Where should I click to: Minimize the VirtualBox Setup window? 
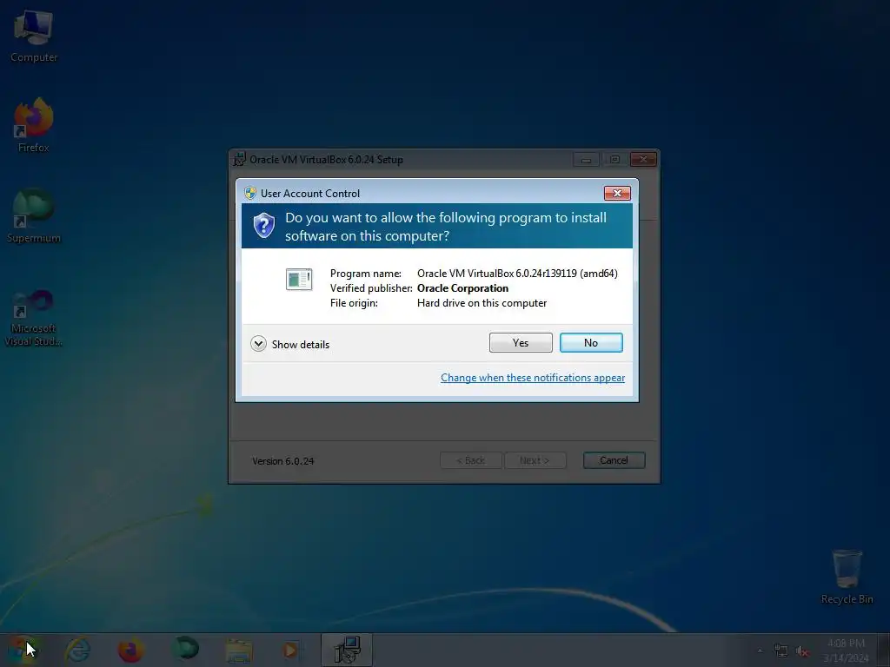[587, 160]
